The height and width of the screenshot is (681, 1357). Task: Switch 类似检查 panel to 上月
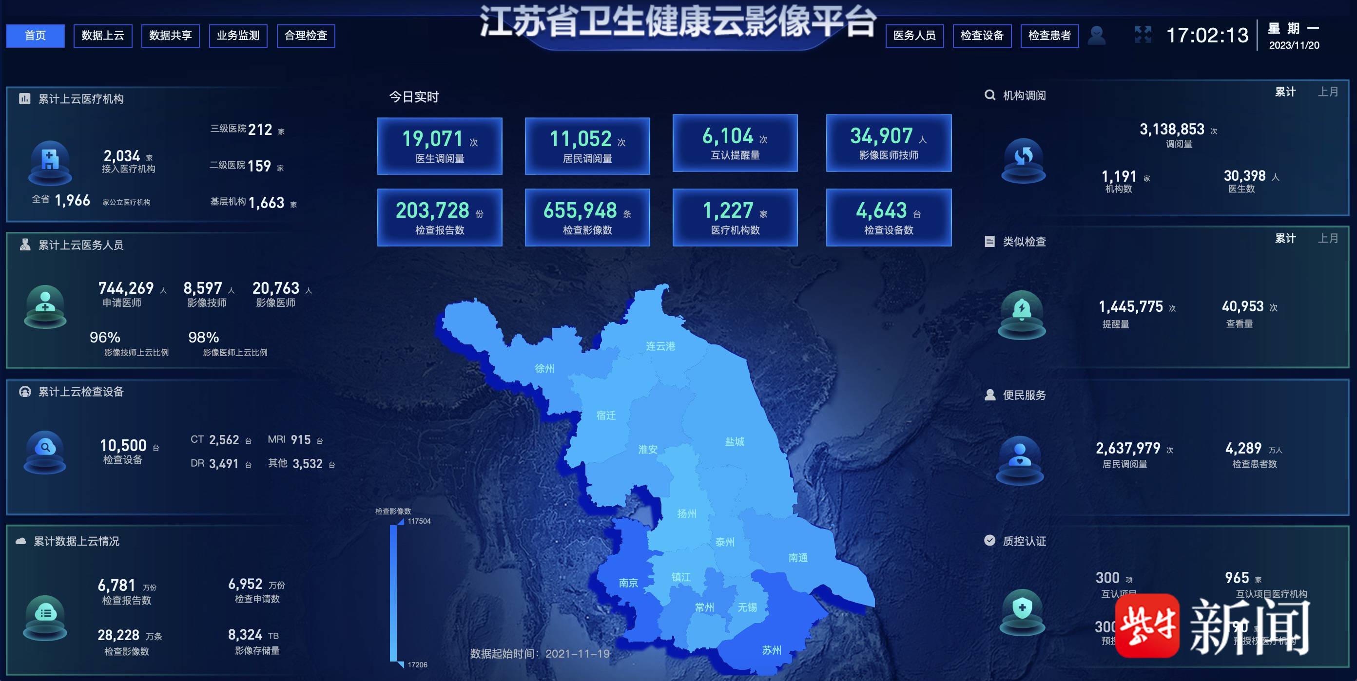point(1327,238)
